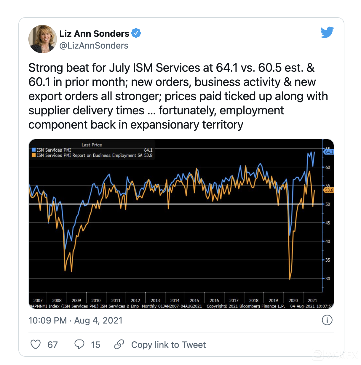
Task: Click the reply count 15
Action: point(95,345)
